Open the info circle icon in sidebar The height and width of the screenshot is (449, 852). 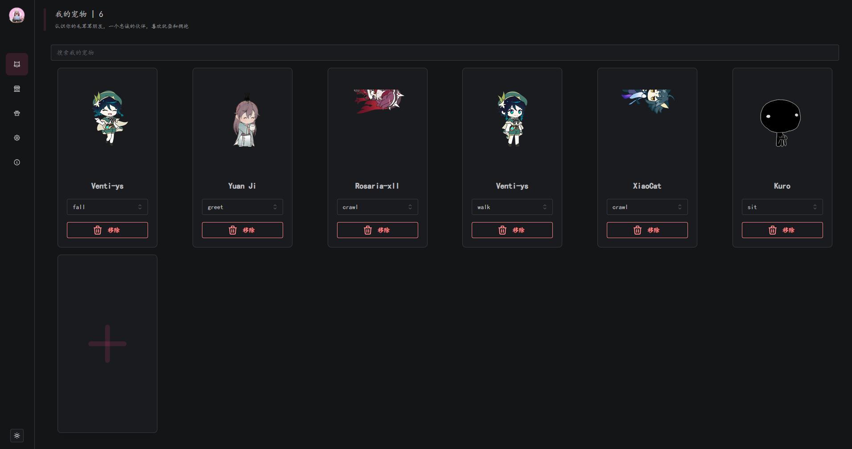17,162
